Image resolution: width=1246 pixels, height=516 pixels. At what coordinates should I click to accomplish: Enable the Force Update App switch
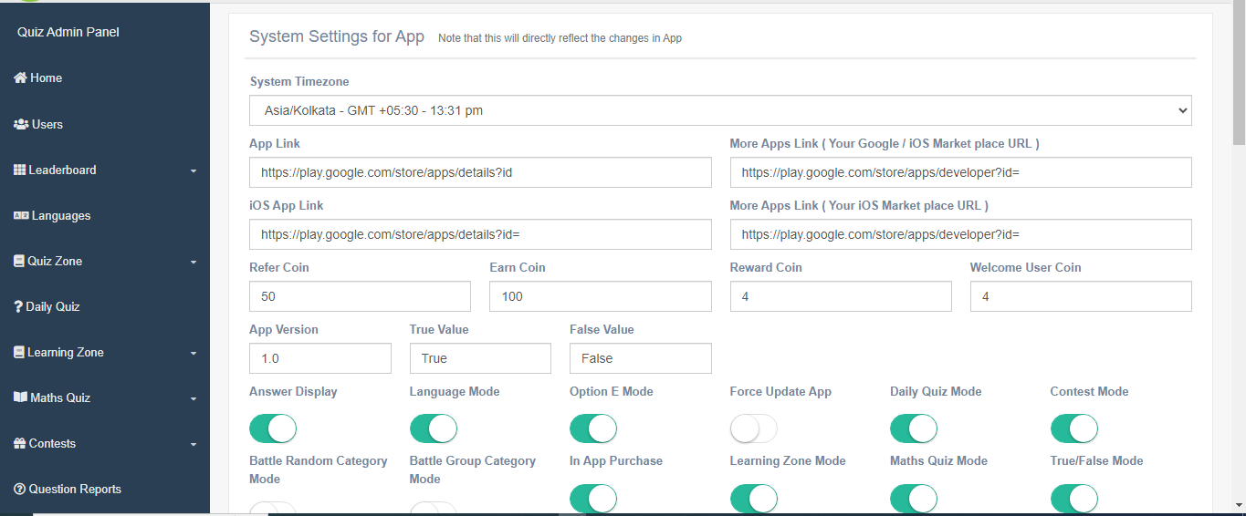coord(753,428)
